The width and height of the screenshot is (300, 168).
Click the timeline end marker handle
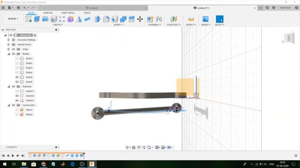coord(84,155)
